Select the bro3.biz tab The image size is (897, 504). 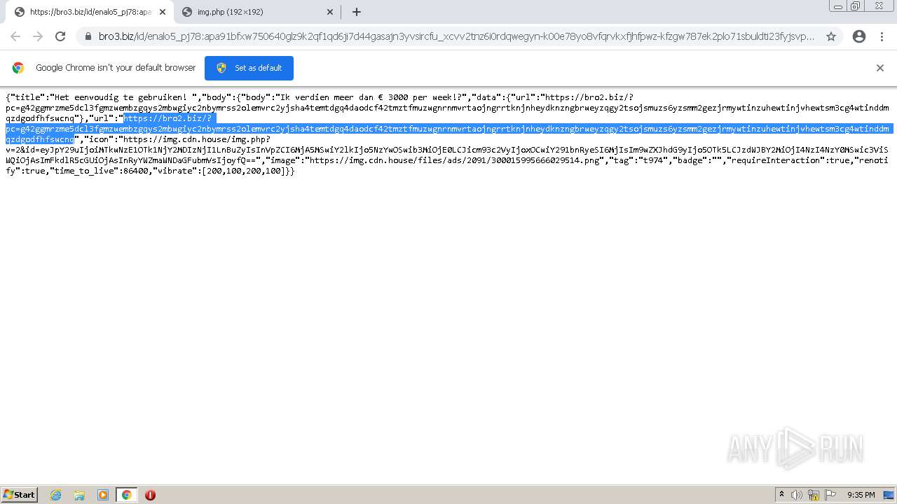89,12
